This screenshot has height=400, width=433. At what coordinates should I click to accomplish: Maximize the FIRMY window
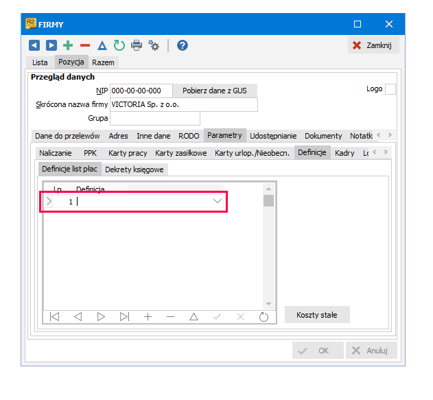coord(358,24)
